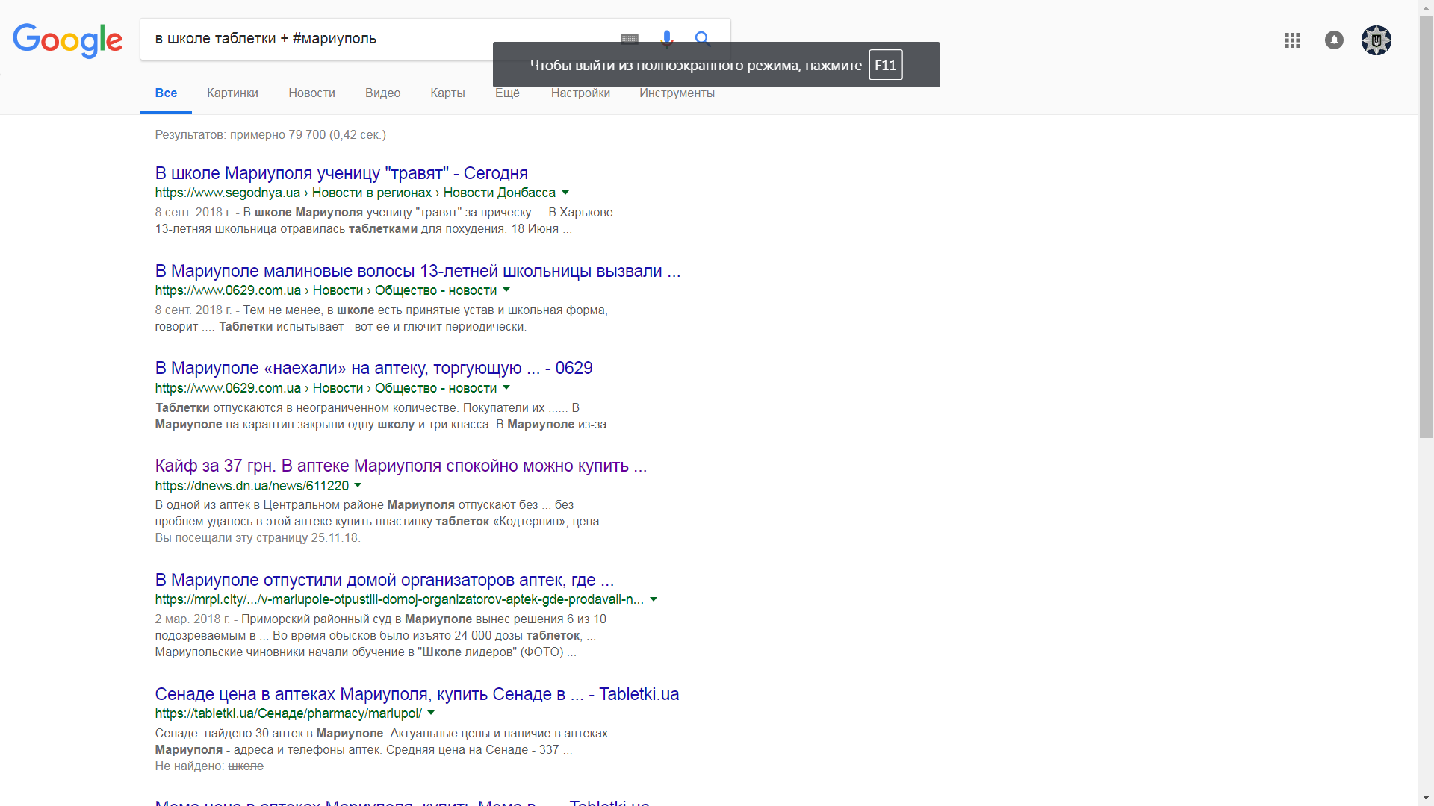Open Инструменты search tools
Image resolution: width=1434 pixels, height=806 pixels.
point(677,93)
